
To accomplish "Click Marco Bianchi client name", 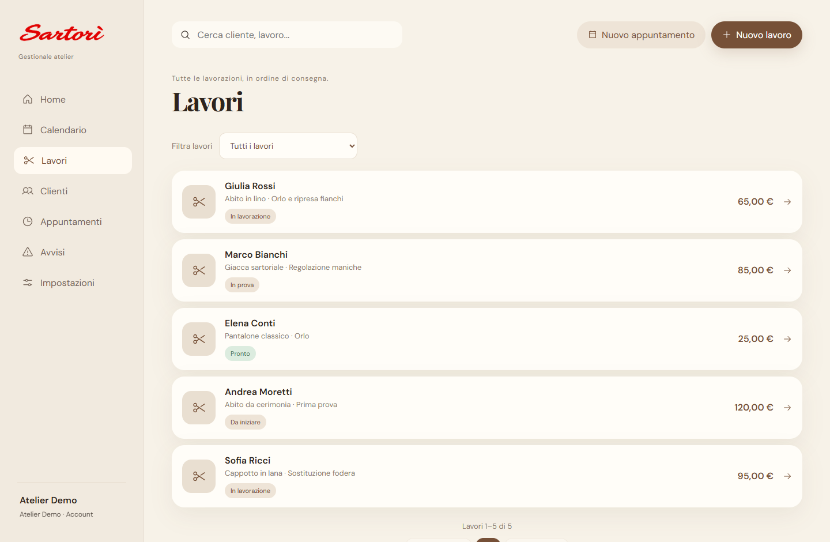I will pos(256,254).
